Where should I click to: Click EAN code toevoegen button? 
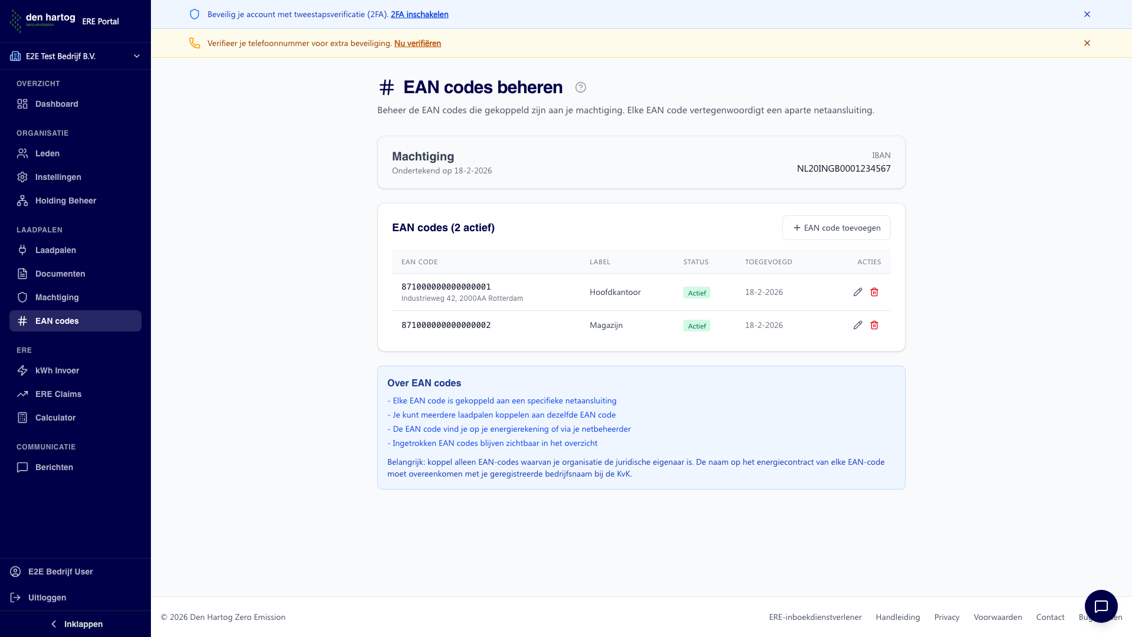836,228
